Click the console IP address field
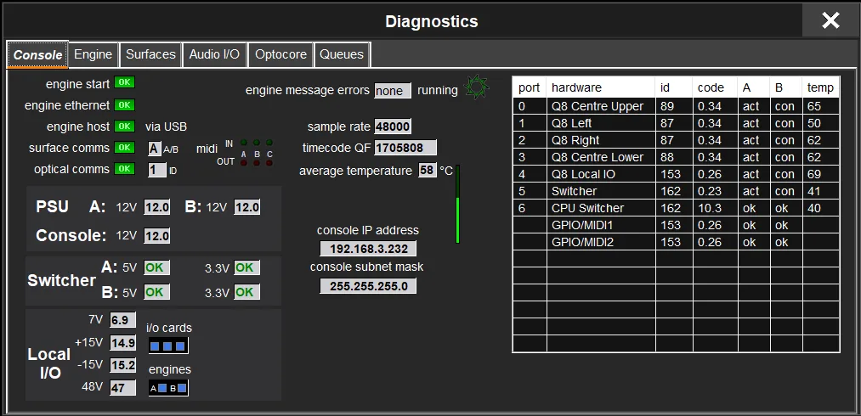Screen dimensions: 861x416 pyautogui.click(x=368, y=249)
